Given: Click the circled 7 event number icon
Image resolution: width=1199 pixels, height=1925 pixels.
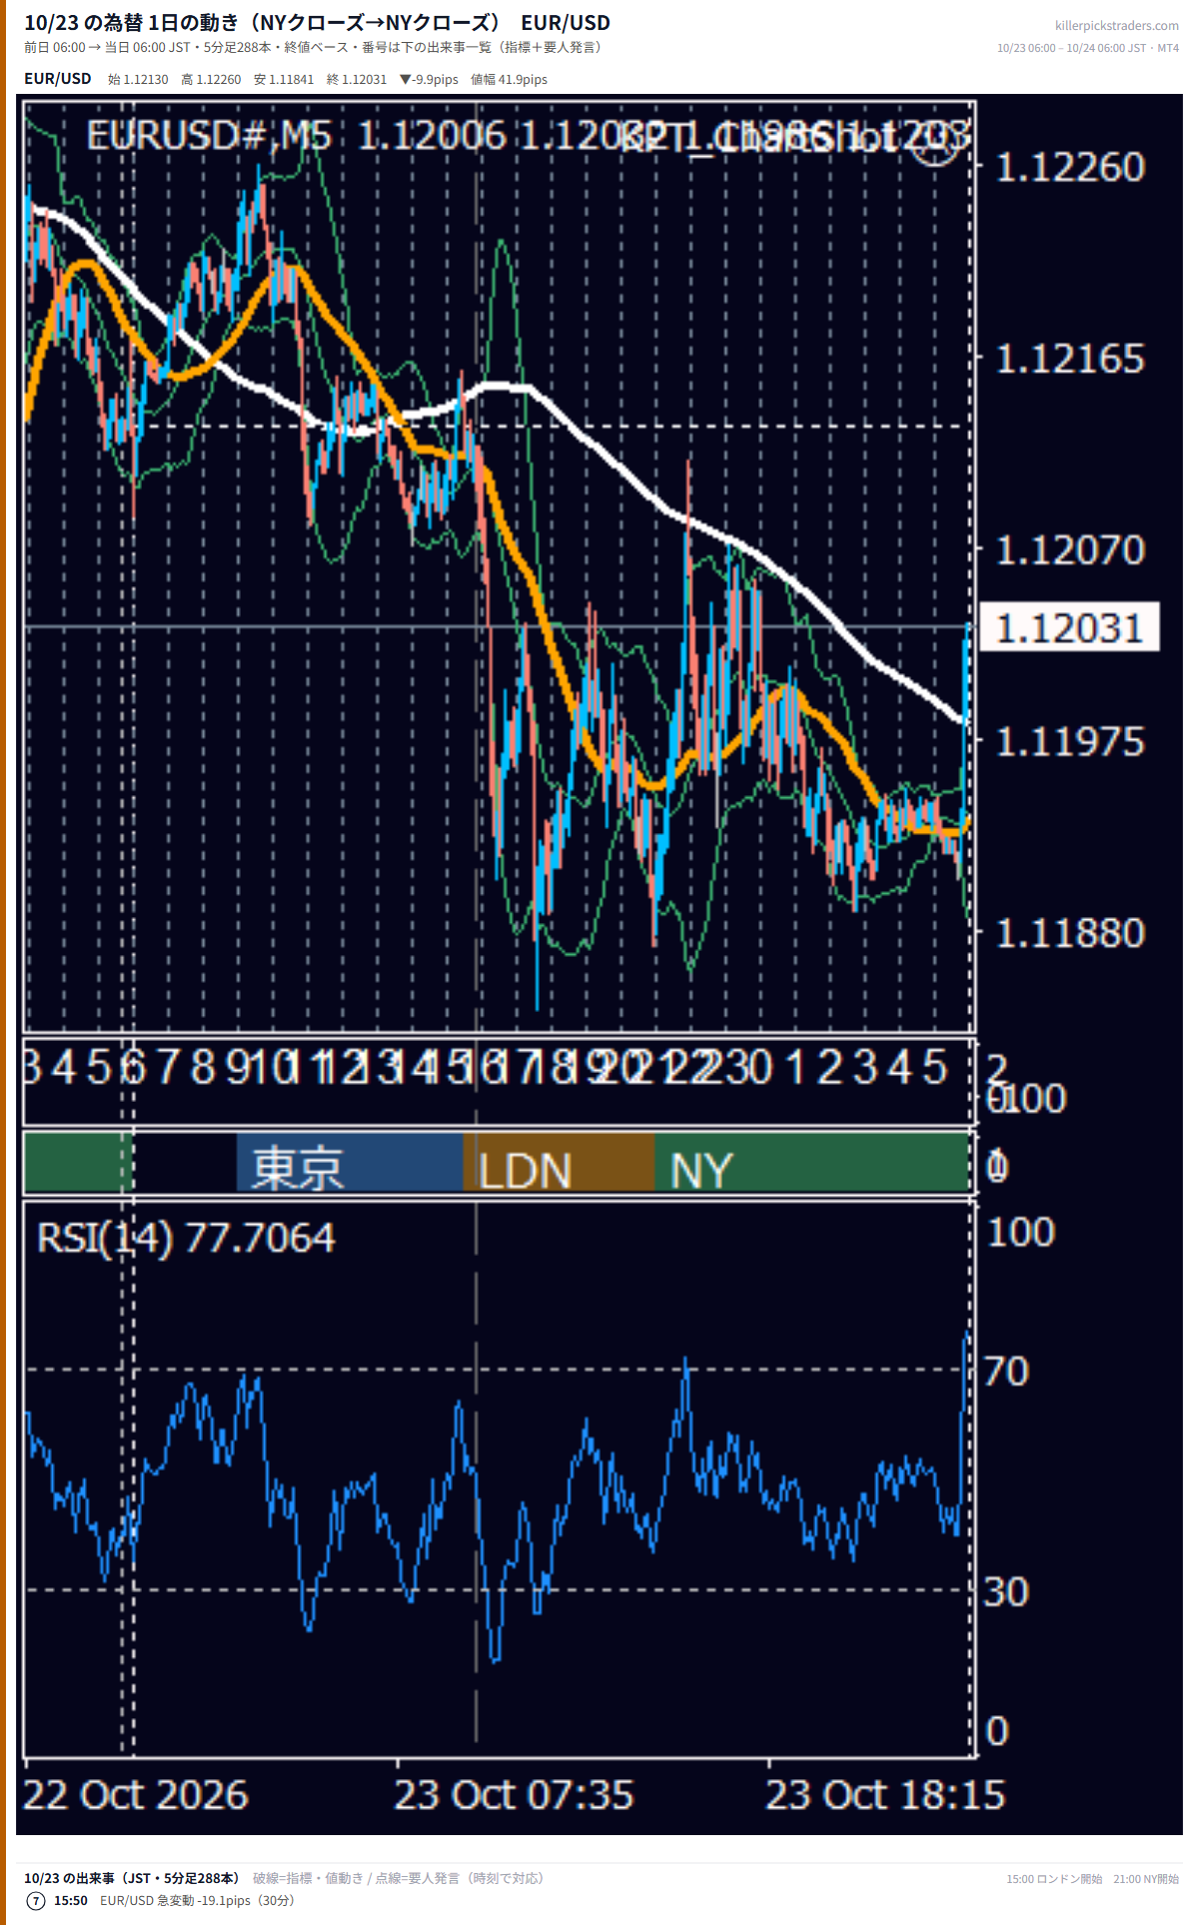Looking at the screenshot, I should pos(36,1900).
